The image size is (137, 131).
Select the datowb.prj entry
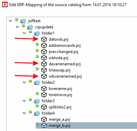[x=58, y=39]
